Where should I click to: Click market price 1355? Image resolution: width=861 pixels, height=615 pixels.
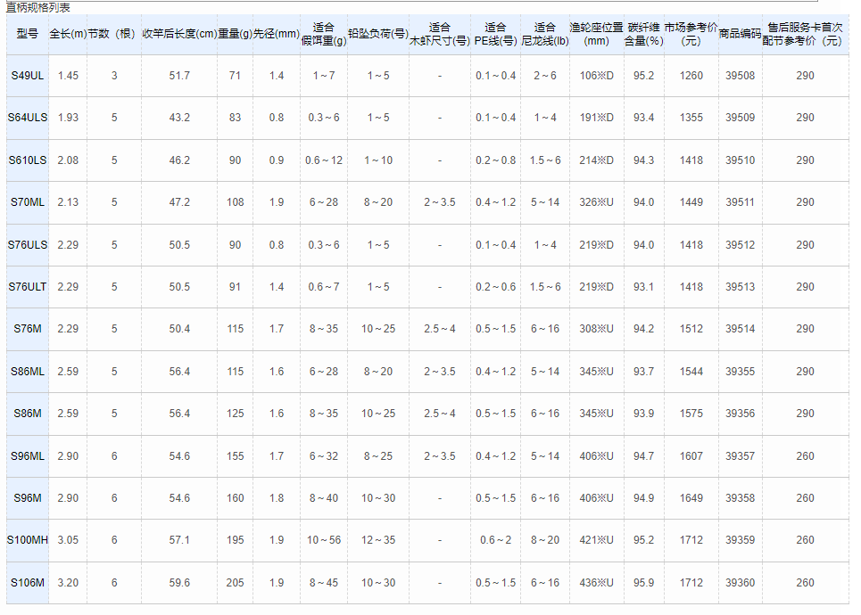tap(691, 118)
